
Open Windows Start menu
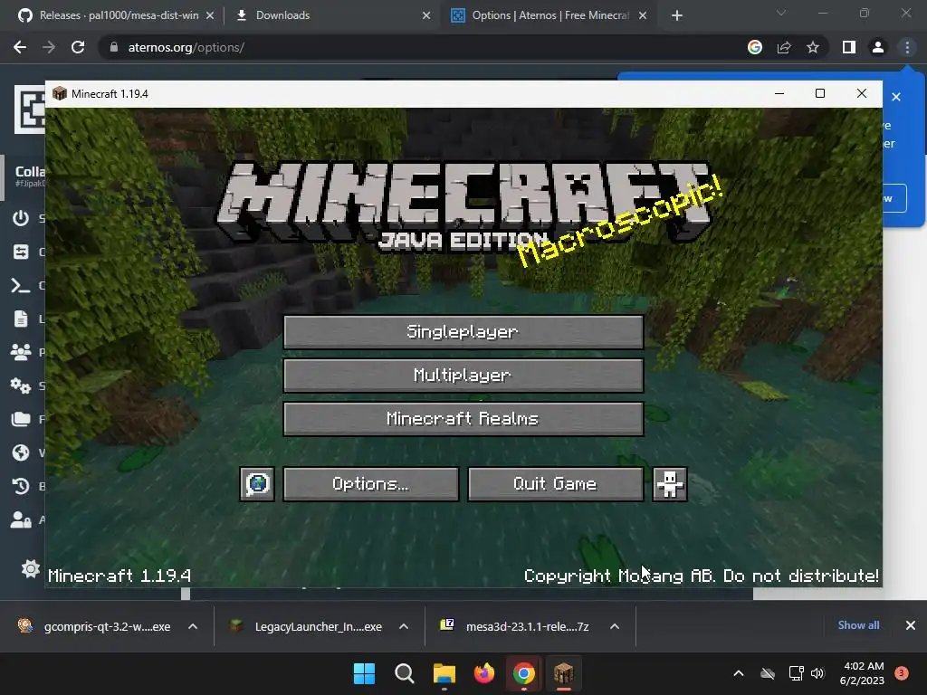pos(364,673)
